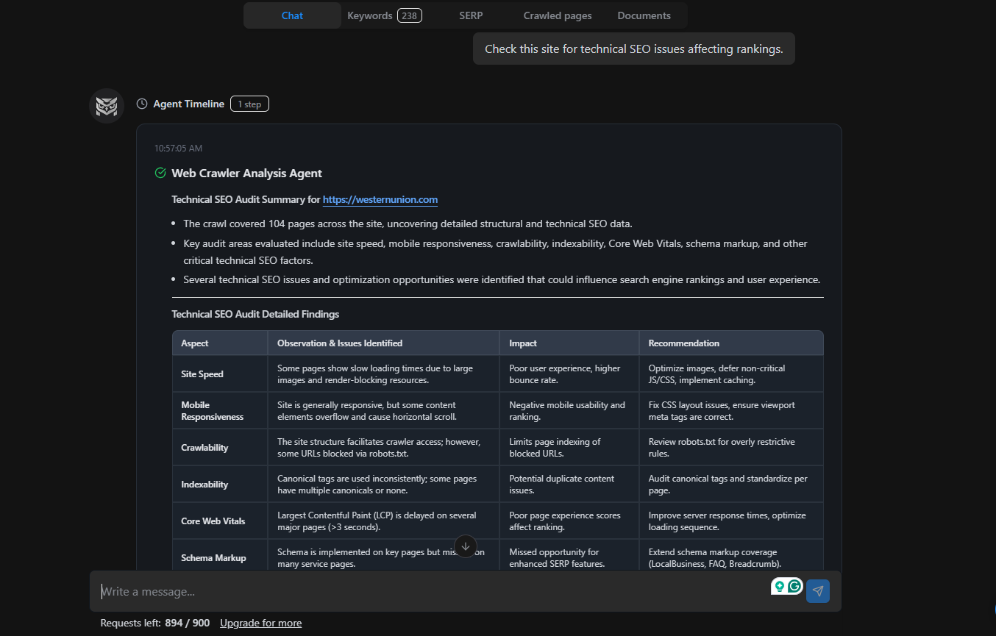Click the user message about technical SEO issues
Image resolution: width=996 pixels, height=636 pixels.
click(x=633, y=48)
